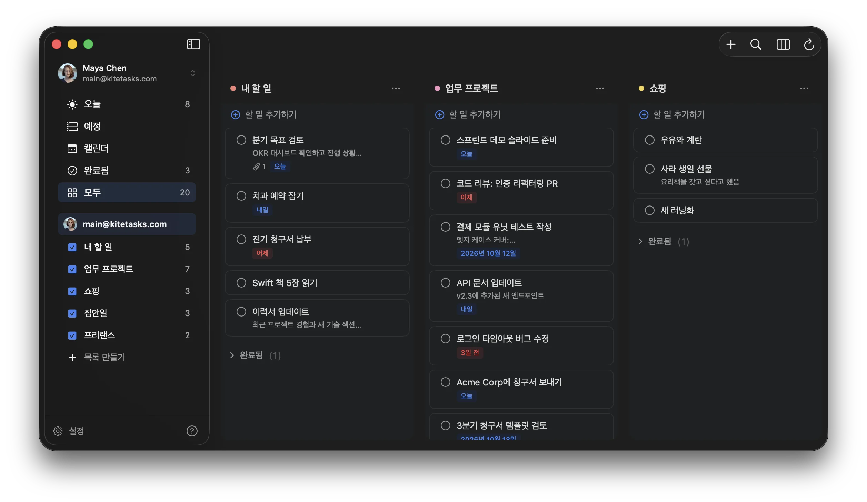Click the 어제 due tag on 전기 청구서 납부
Viewport: 867px width, 502px height.
(x=262, y=253)
